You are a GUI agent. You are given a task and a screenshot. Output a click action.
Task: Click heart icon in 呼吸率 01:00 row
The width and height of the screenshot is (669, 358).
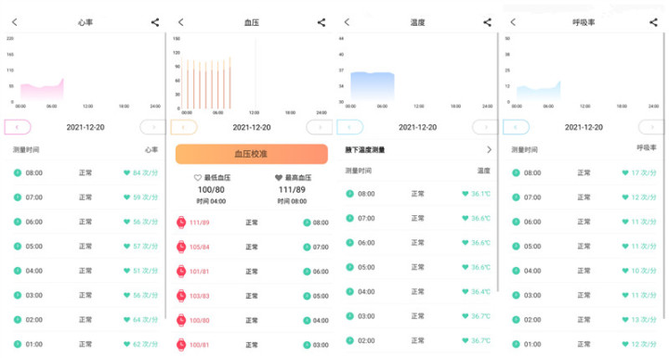[625, 344]
